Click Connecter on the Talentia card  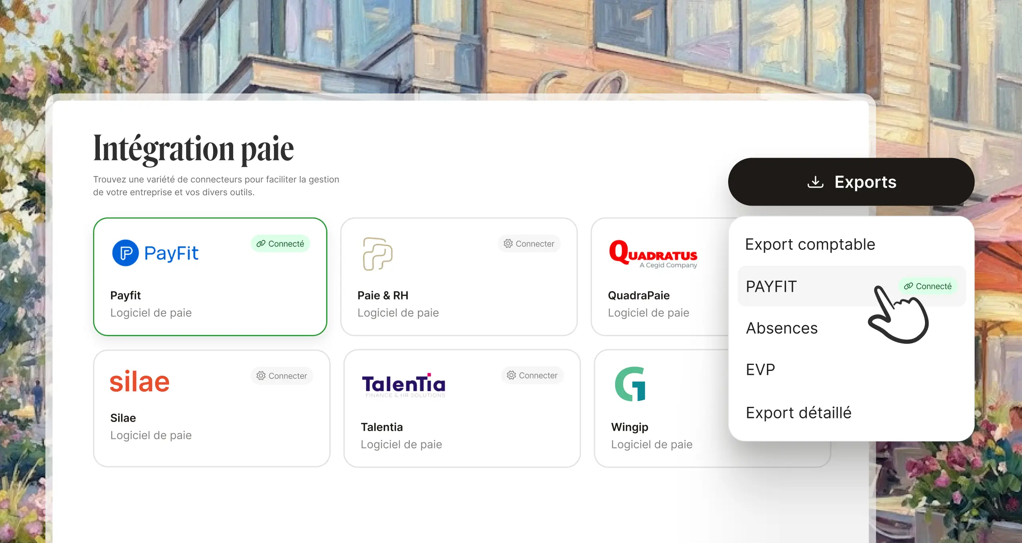click(x=532, y=375)
